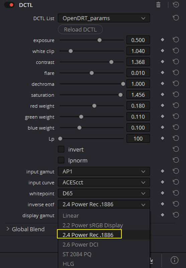Add keyframe for dechroma

[163, 83]
